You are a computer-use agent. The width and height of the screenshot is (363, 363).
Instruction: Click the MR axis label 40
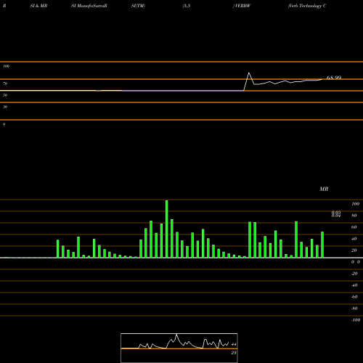(354, 239)
